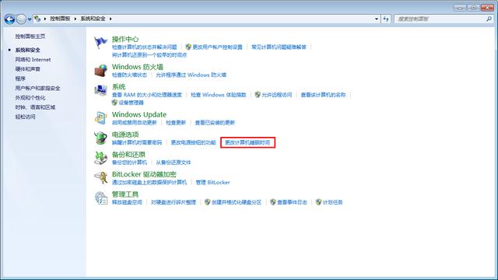Expand breadcrumb arrow before 控制面板
Viewport: 498px width, 280px height.
click(x=45, y=19)
